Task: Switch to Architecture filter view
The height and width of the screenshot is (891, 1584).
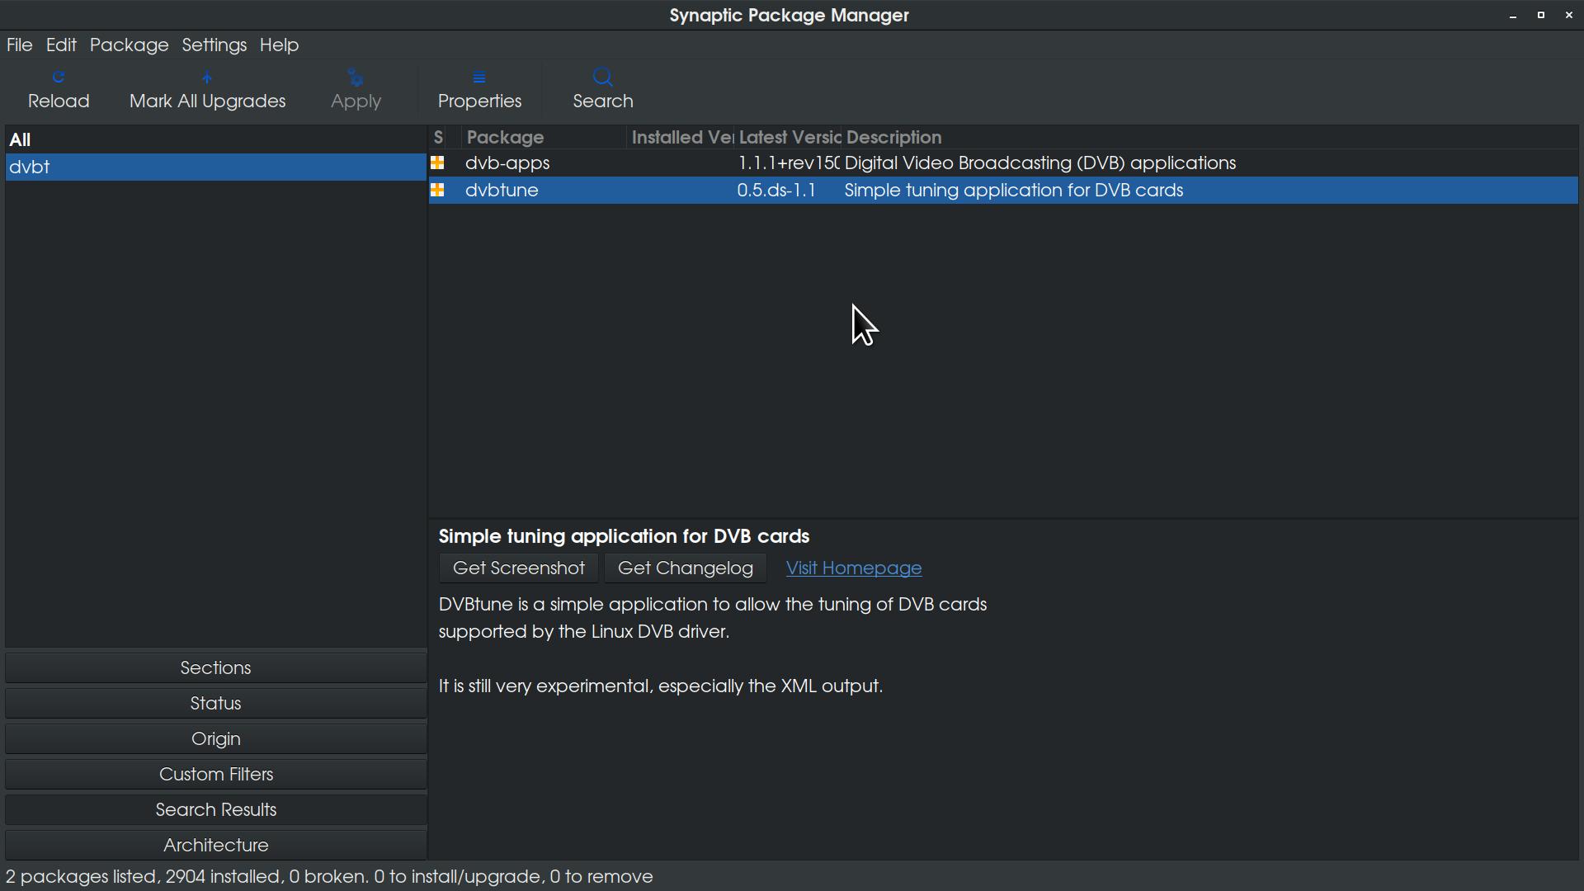Action: pos(215,846)
